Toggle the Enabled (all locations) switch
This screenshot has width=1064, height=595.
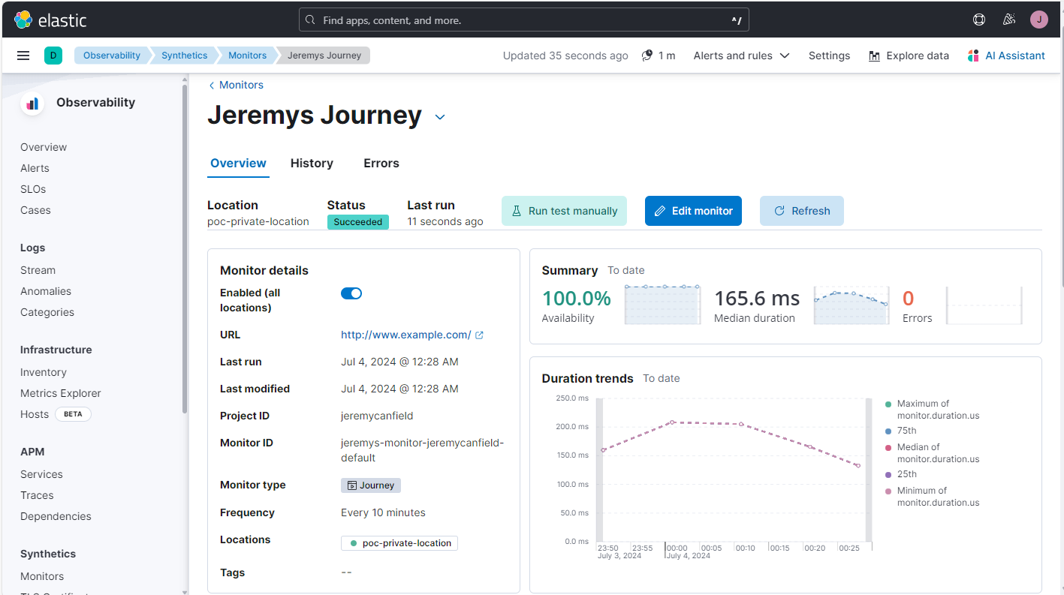351,293
